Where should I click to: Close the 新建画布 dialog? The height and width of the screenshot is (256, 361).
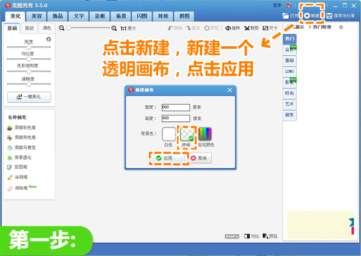click(x=230, y=90)
